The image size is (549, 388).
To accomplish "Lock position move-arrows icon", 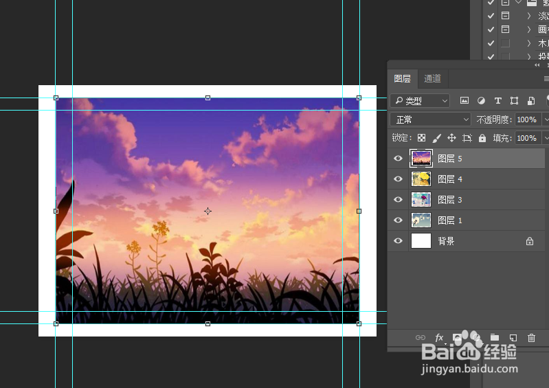I will (x=451, y=138).
